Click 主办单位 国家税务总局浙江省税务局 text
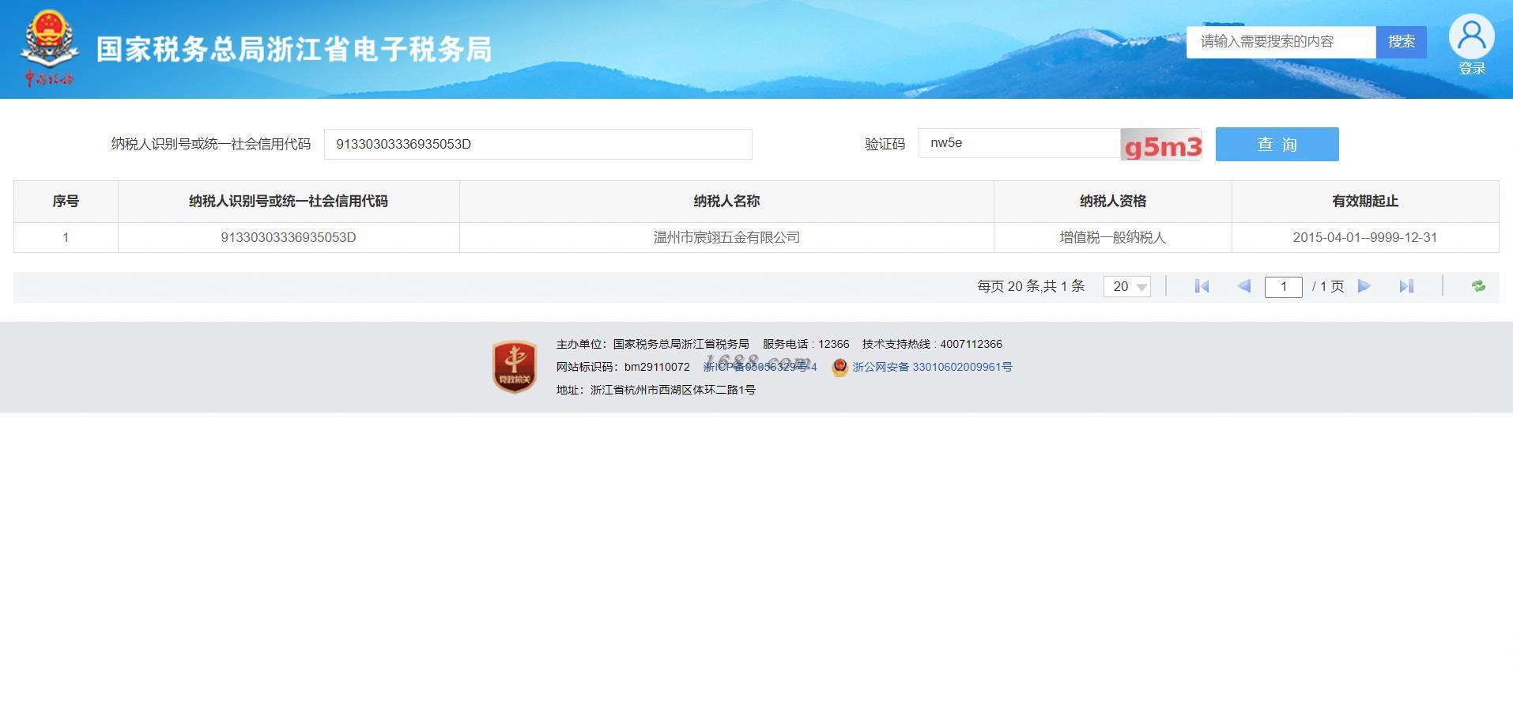The image size is (1513, 721). [x=653, y=344]
